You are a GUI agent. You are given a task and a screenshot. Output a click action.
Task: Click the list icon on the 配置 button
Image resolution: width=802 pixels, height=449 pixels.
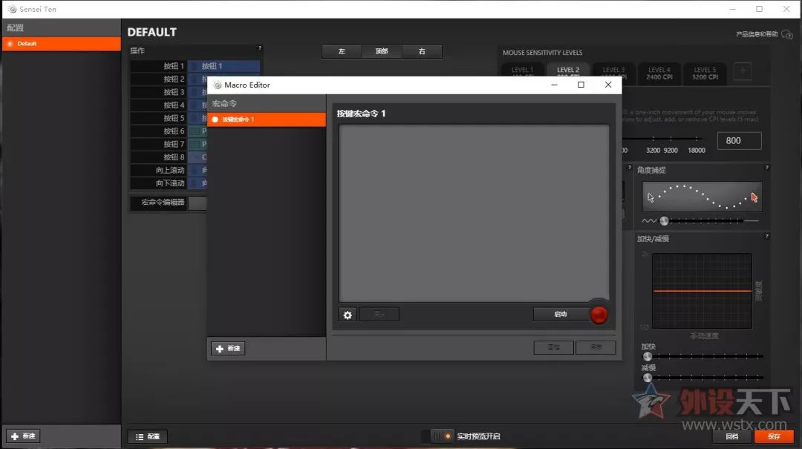[139, 436]
